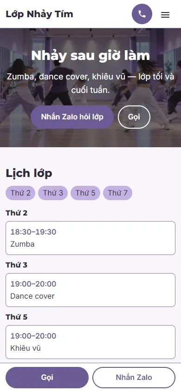Image resolution: width=181 pixels, height=392 pixels.
Task: Click the Nhảy sau giờ làm headline
Action: (90, 56)
